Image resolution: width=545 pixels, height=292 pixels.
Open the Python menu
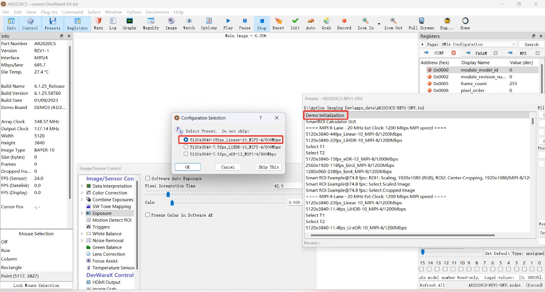134,12
